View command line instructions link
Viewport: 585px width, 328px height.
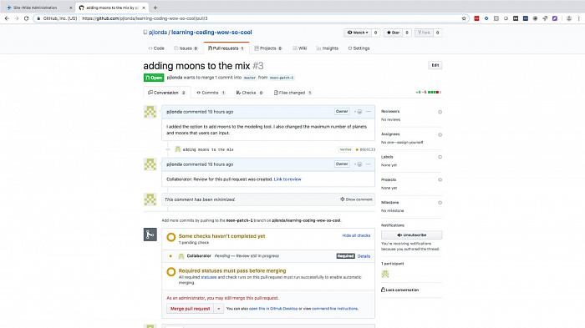pos(334,309)
